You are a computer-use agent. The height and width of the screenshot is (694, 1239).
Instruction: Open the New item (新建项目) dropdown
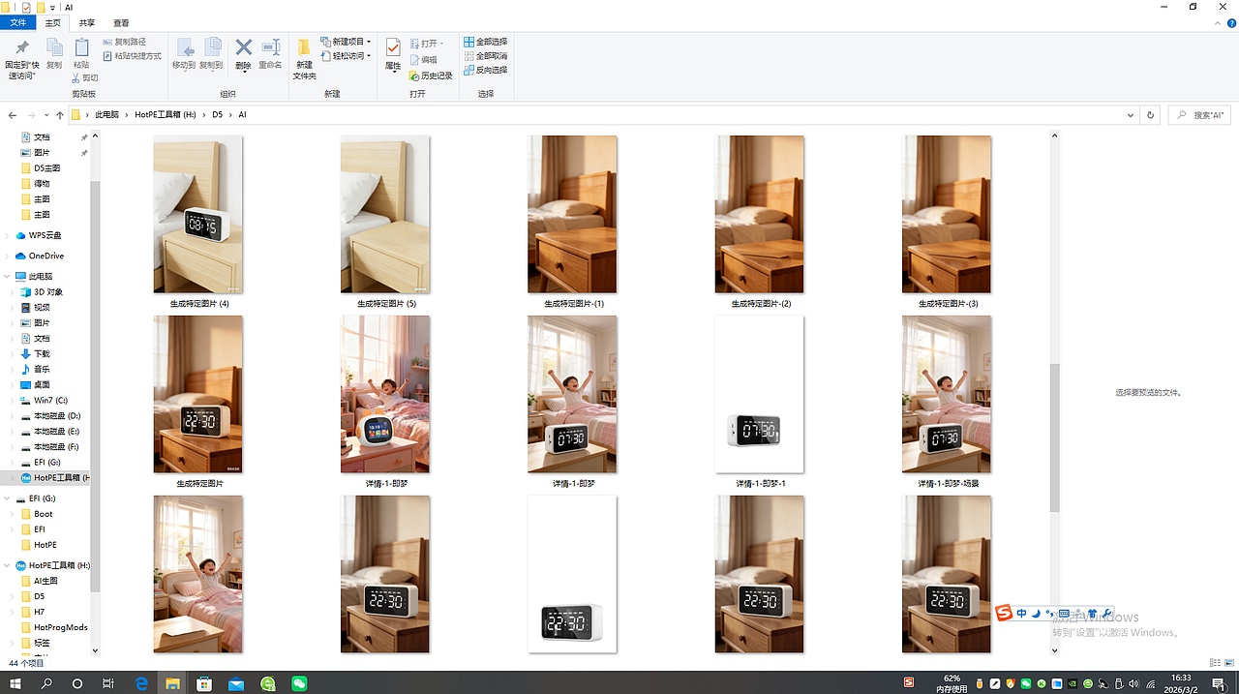click(x=347, y=42)
